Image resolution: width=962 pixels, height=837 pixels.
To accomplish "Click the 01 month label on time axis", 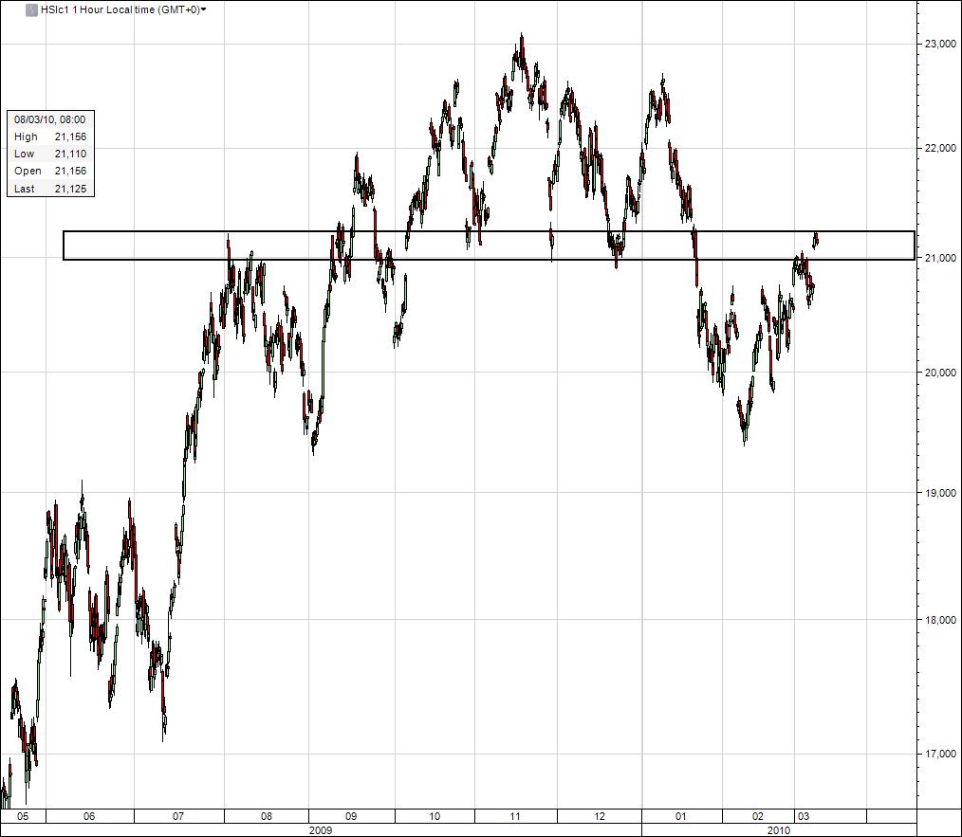I will [680, 816].
